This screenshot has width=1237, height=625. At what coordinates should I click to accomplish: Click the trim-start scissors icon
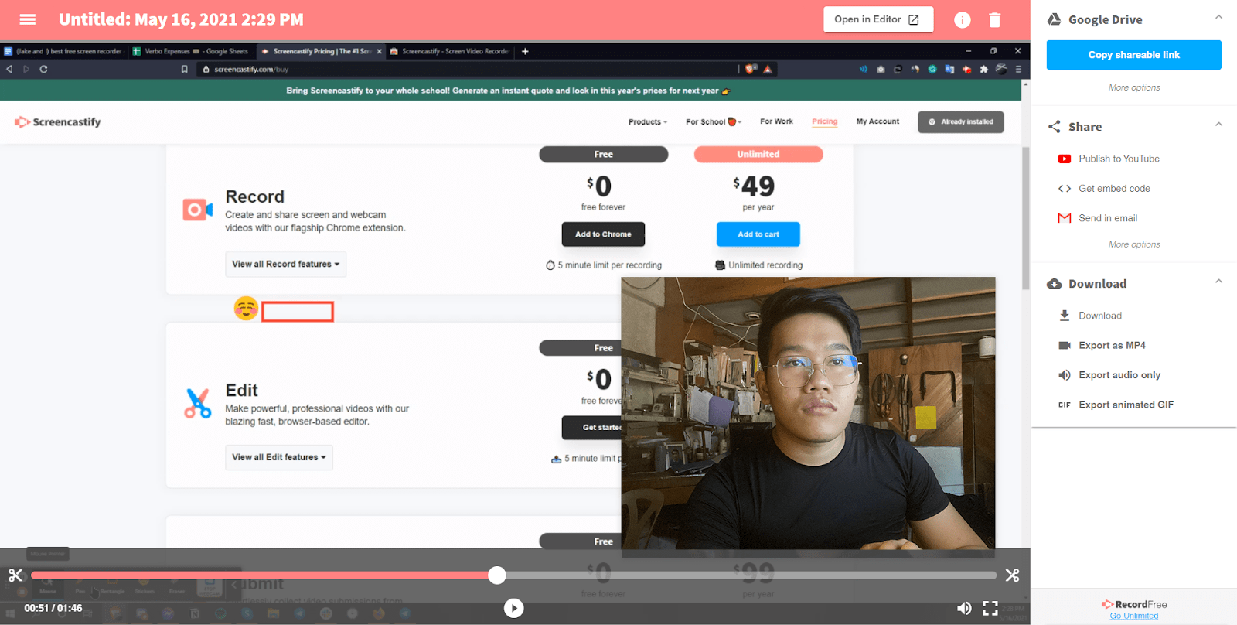(x=15, y=575)
